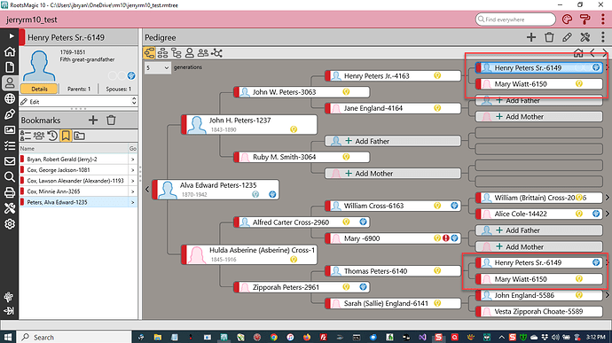Viewport: 612px width, 343px height.
Task: Click the Find everywhere search box
Action: tap(515, 19)
